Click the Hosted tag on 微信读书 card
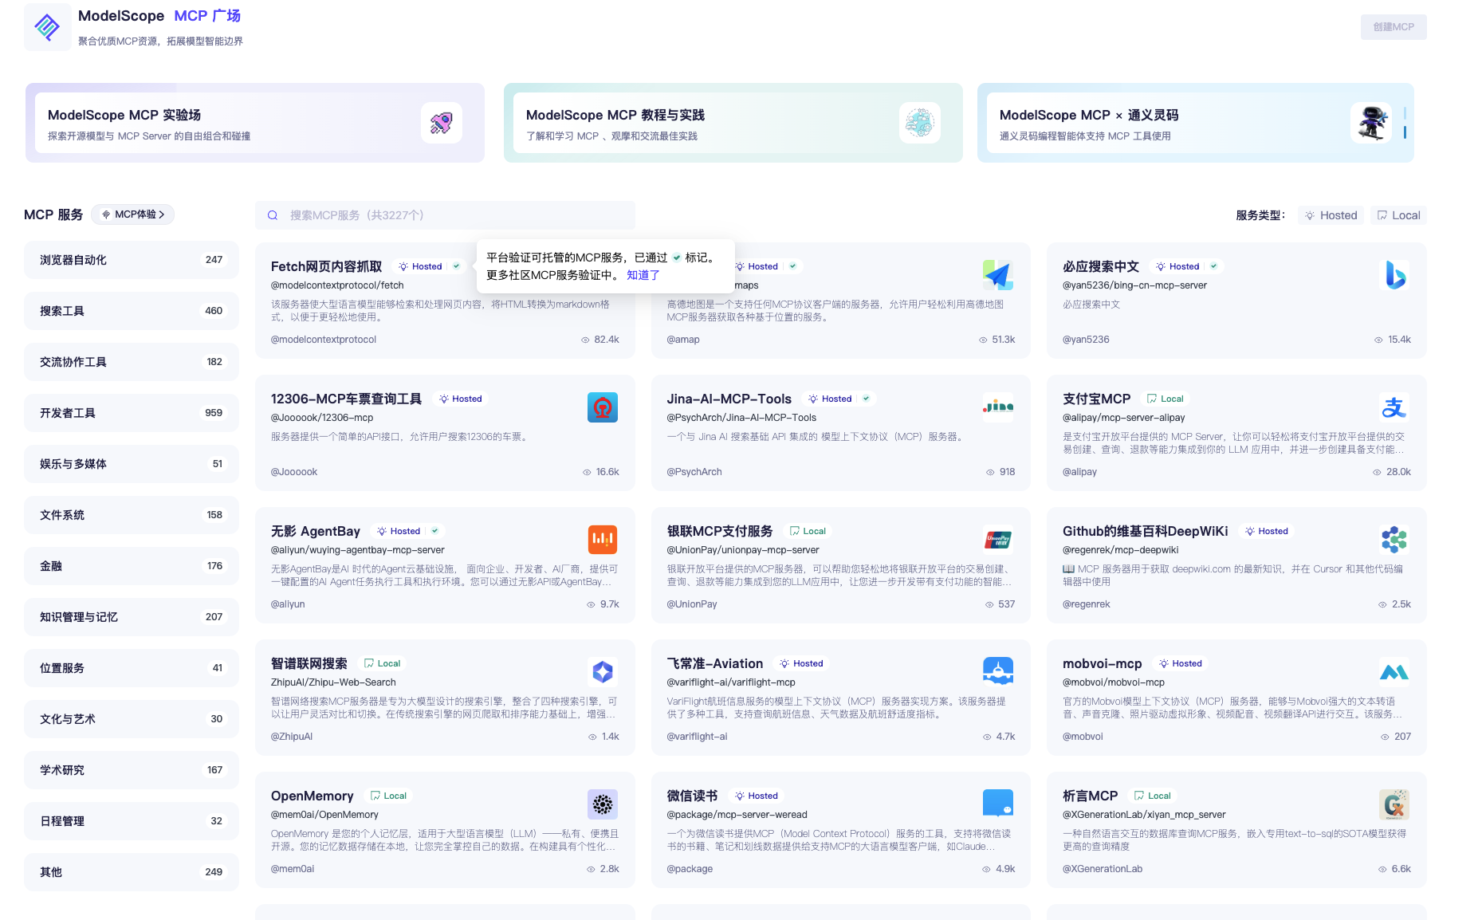The width and height of the screenshot is (1482, 920). pos(756,796)
